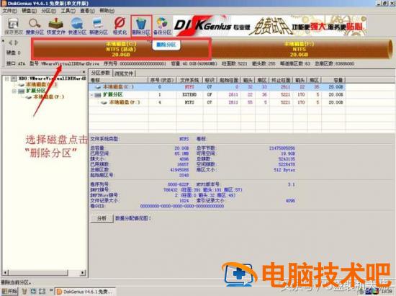Open the 查看 menu
Screen dimensions: 396x296
(x=87, y=11)
